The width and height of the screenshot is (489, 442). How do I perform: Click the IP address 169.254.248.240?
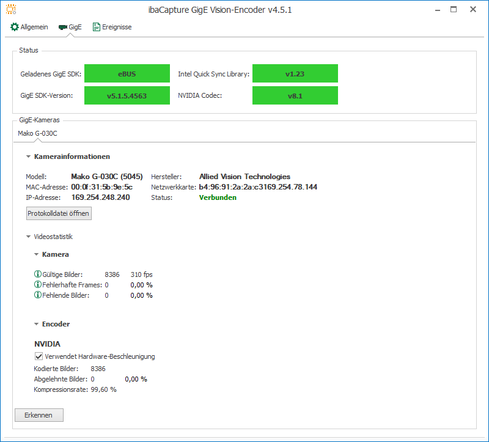(100, 197)
